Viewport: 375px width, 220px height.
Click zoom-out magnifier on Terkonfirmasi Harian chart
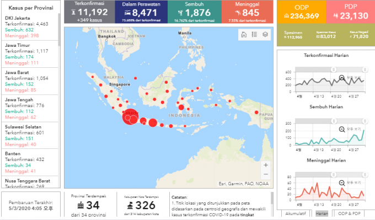pyautogui.click(x=342, y=78)
